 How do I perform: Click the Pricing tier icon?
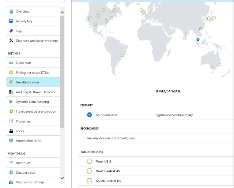11,72
